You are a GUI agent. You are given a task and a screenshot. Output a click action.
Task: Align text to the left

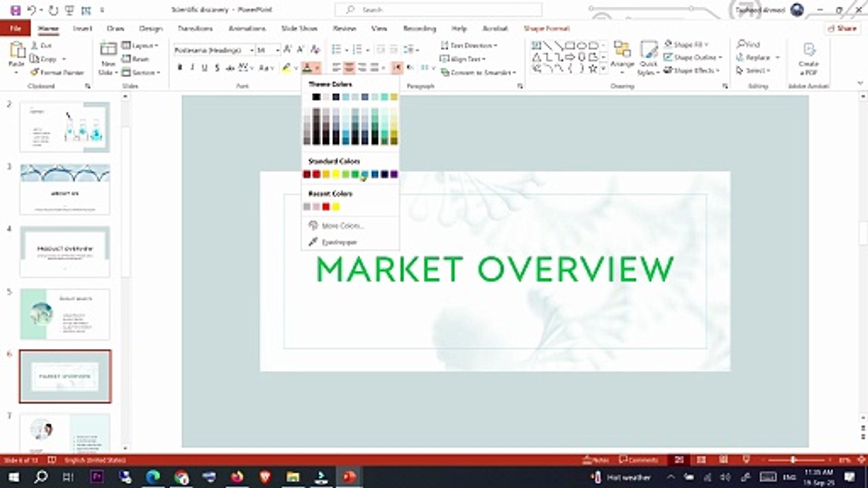click(x=336, y=68)
